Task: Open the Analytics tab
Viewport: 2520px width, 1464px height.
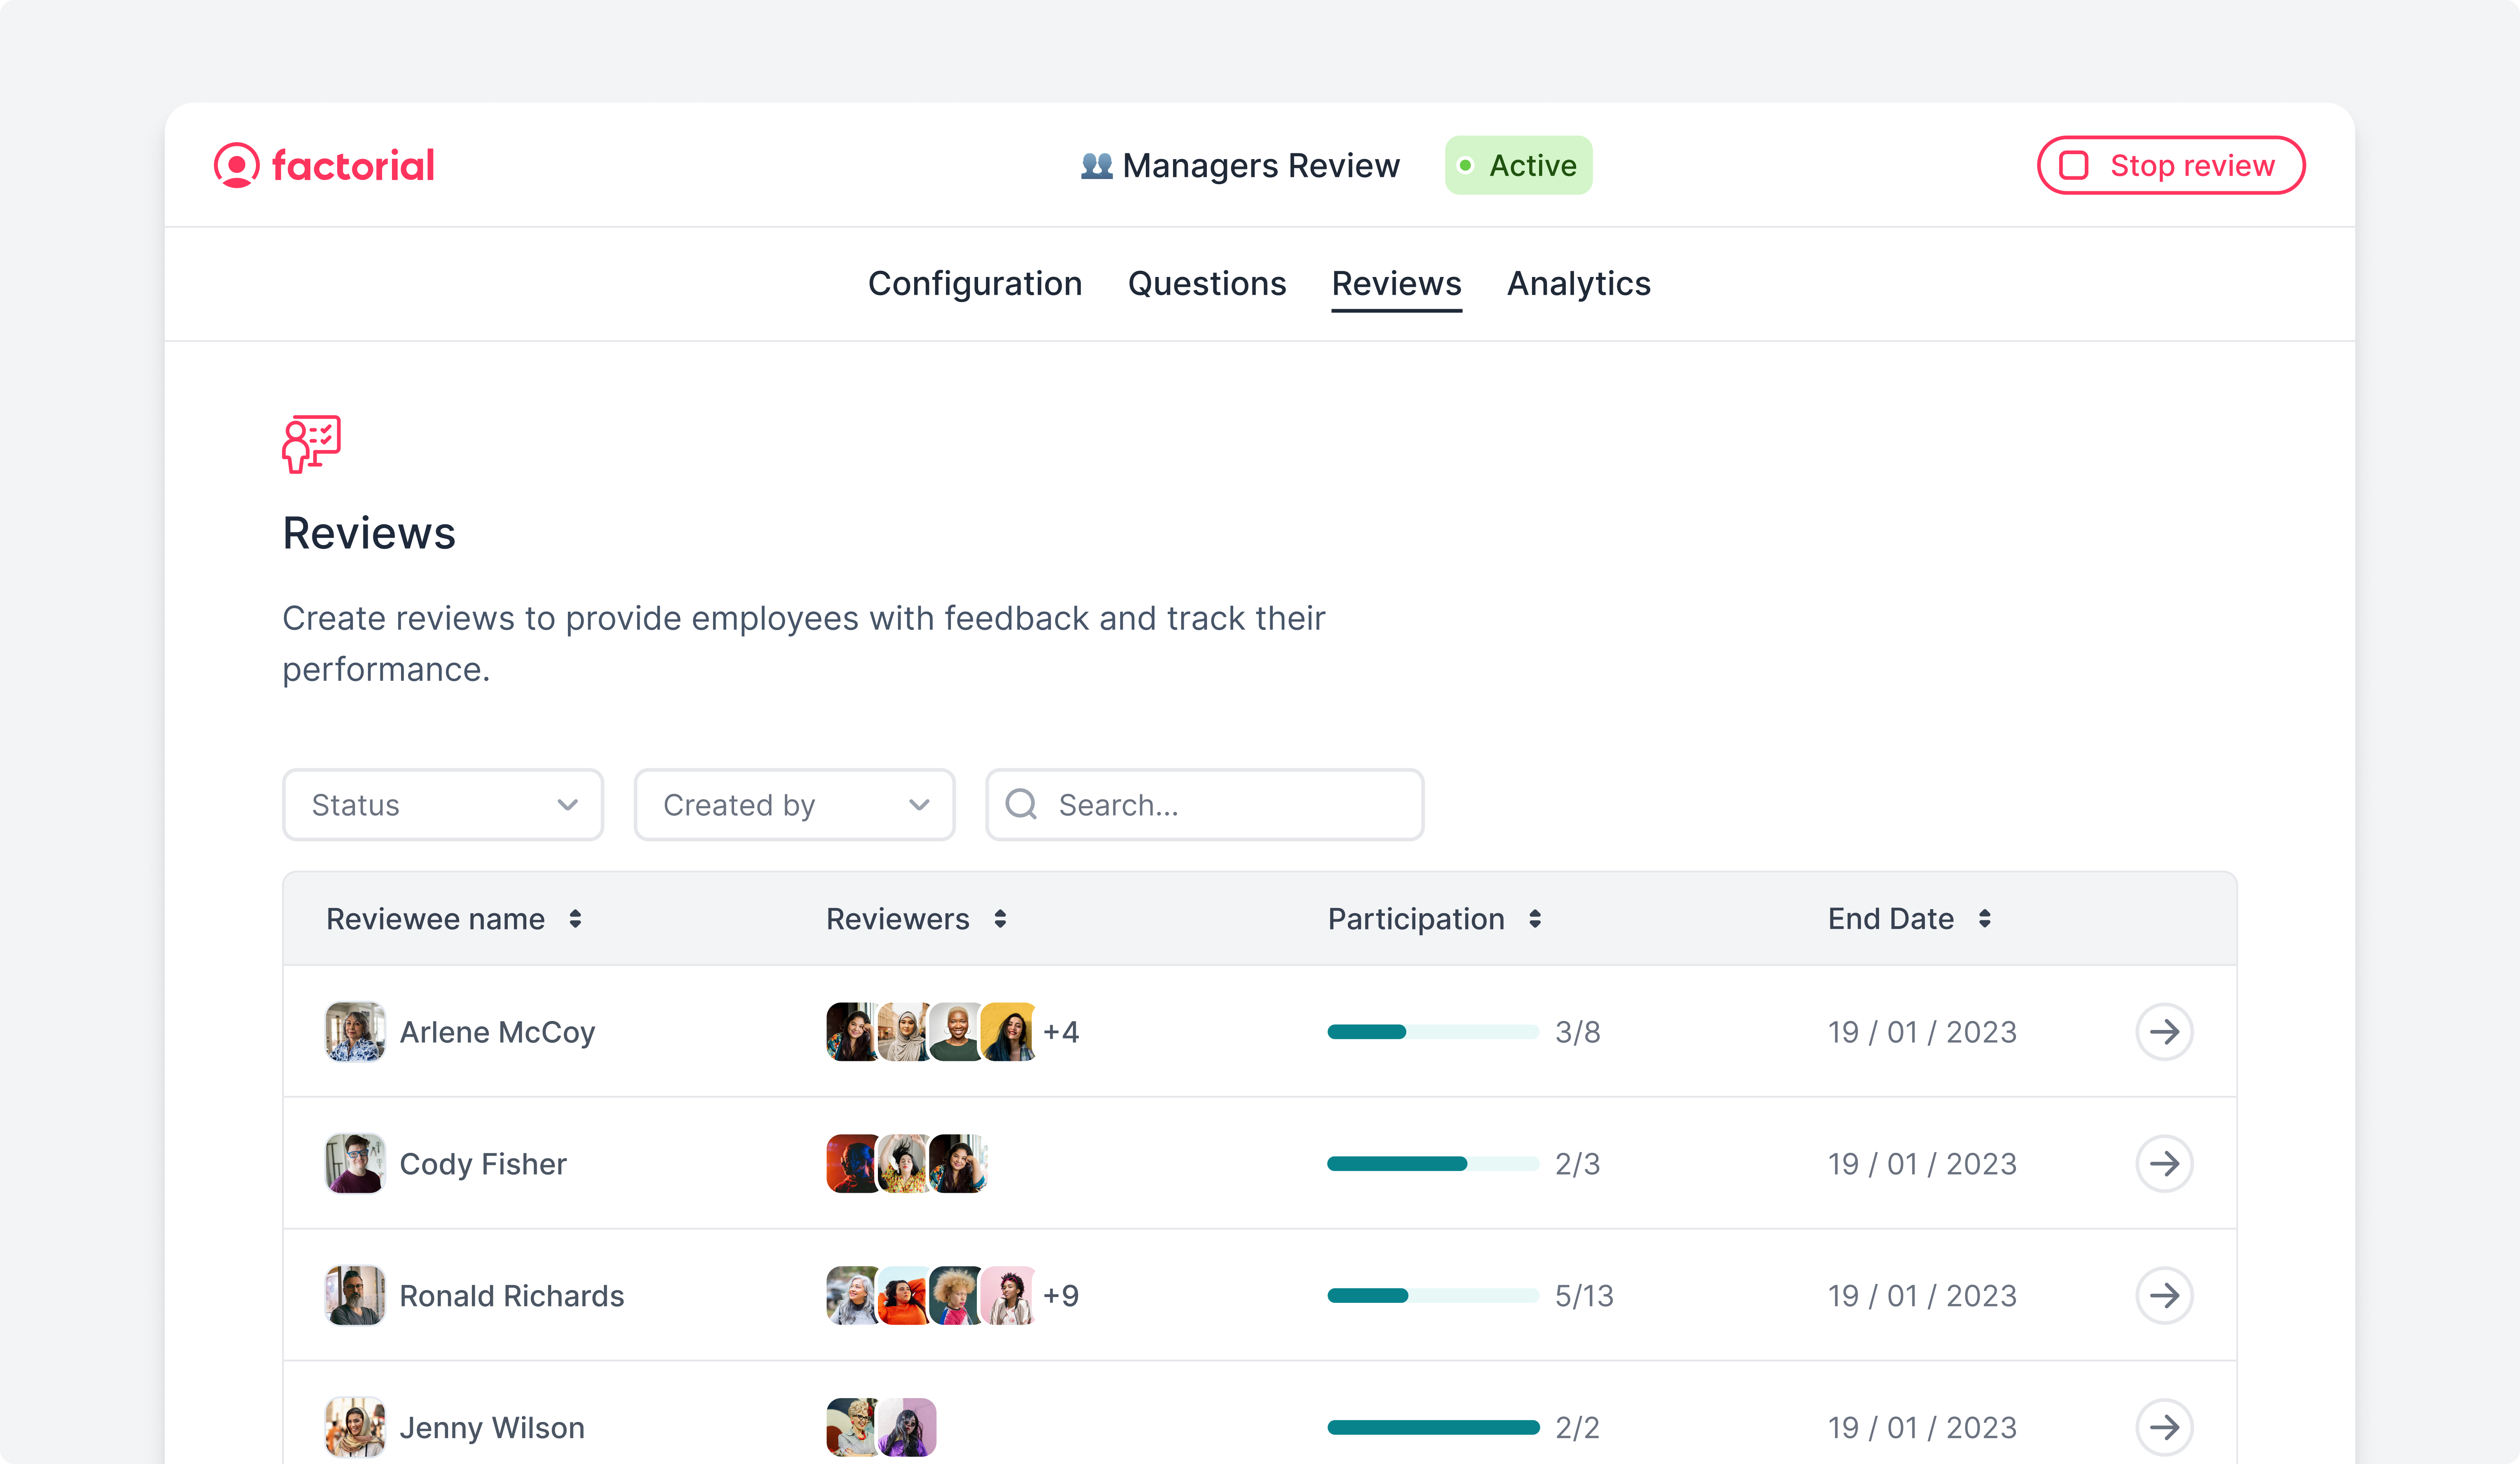Action: (x=1579, y=283)
